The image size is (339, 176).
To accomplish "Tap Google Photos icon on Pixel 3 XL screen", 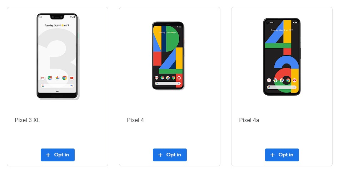I will pos(57,78).
